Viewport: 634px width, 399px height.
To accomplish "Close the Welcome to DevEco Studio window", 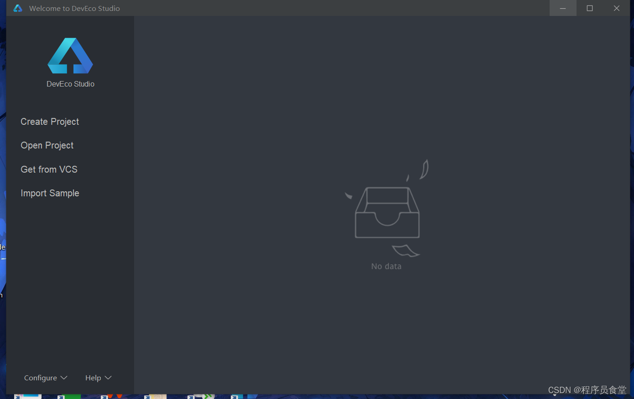I will click(x=617, y=8).
